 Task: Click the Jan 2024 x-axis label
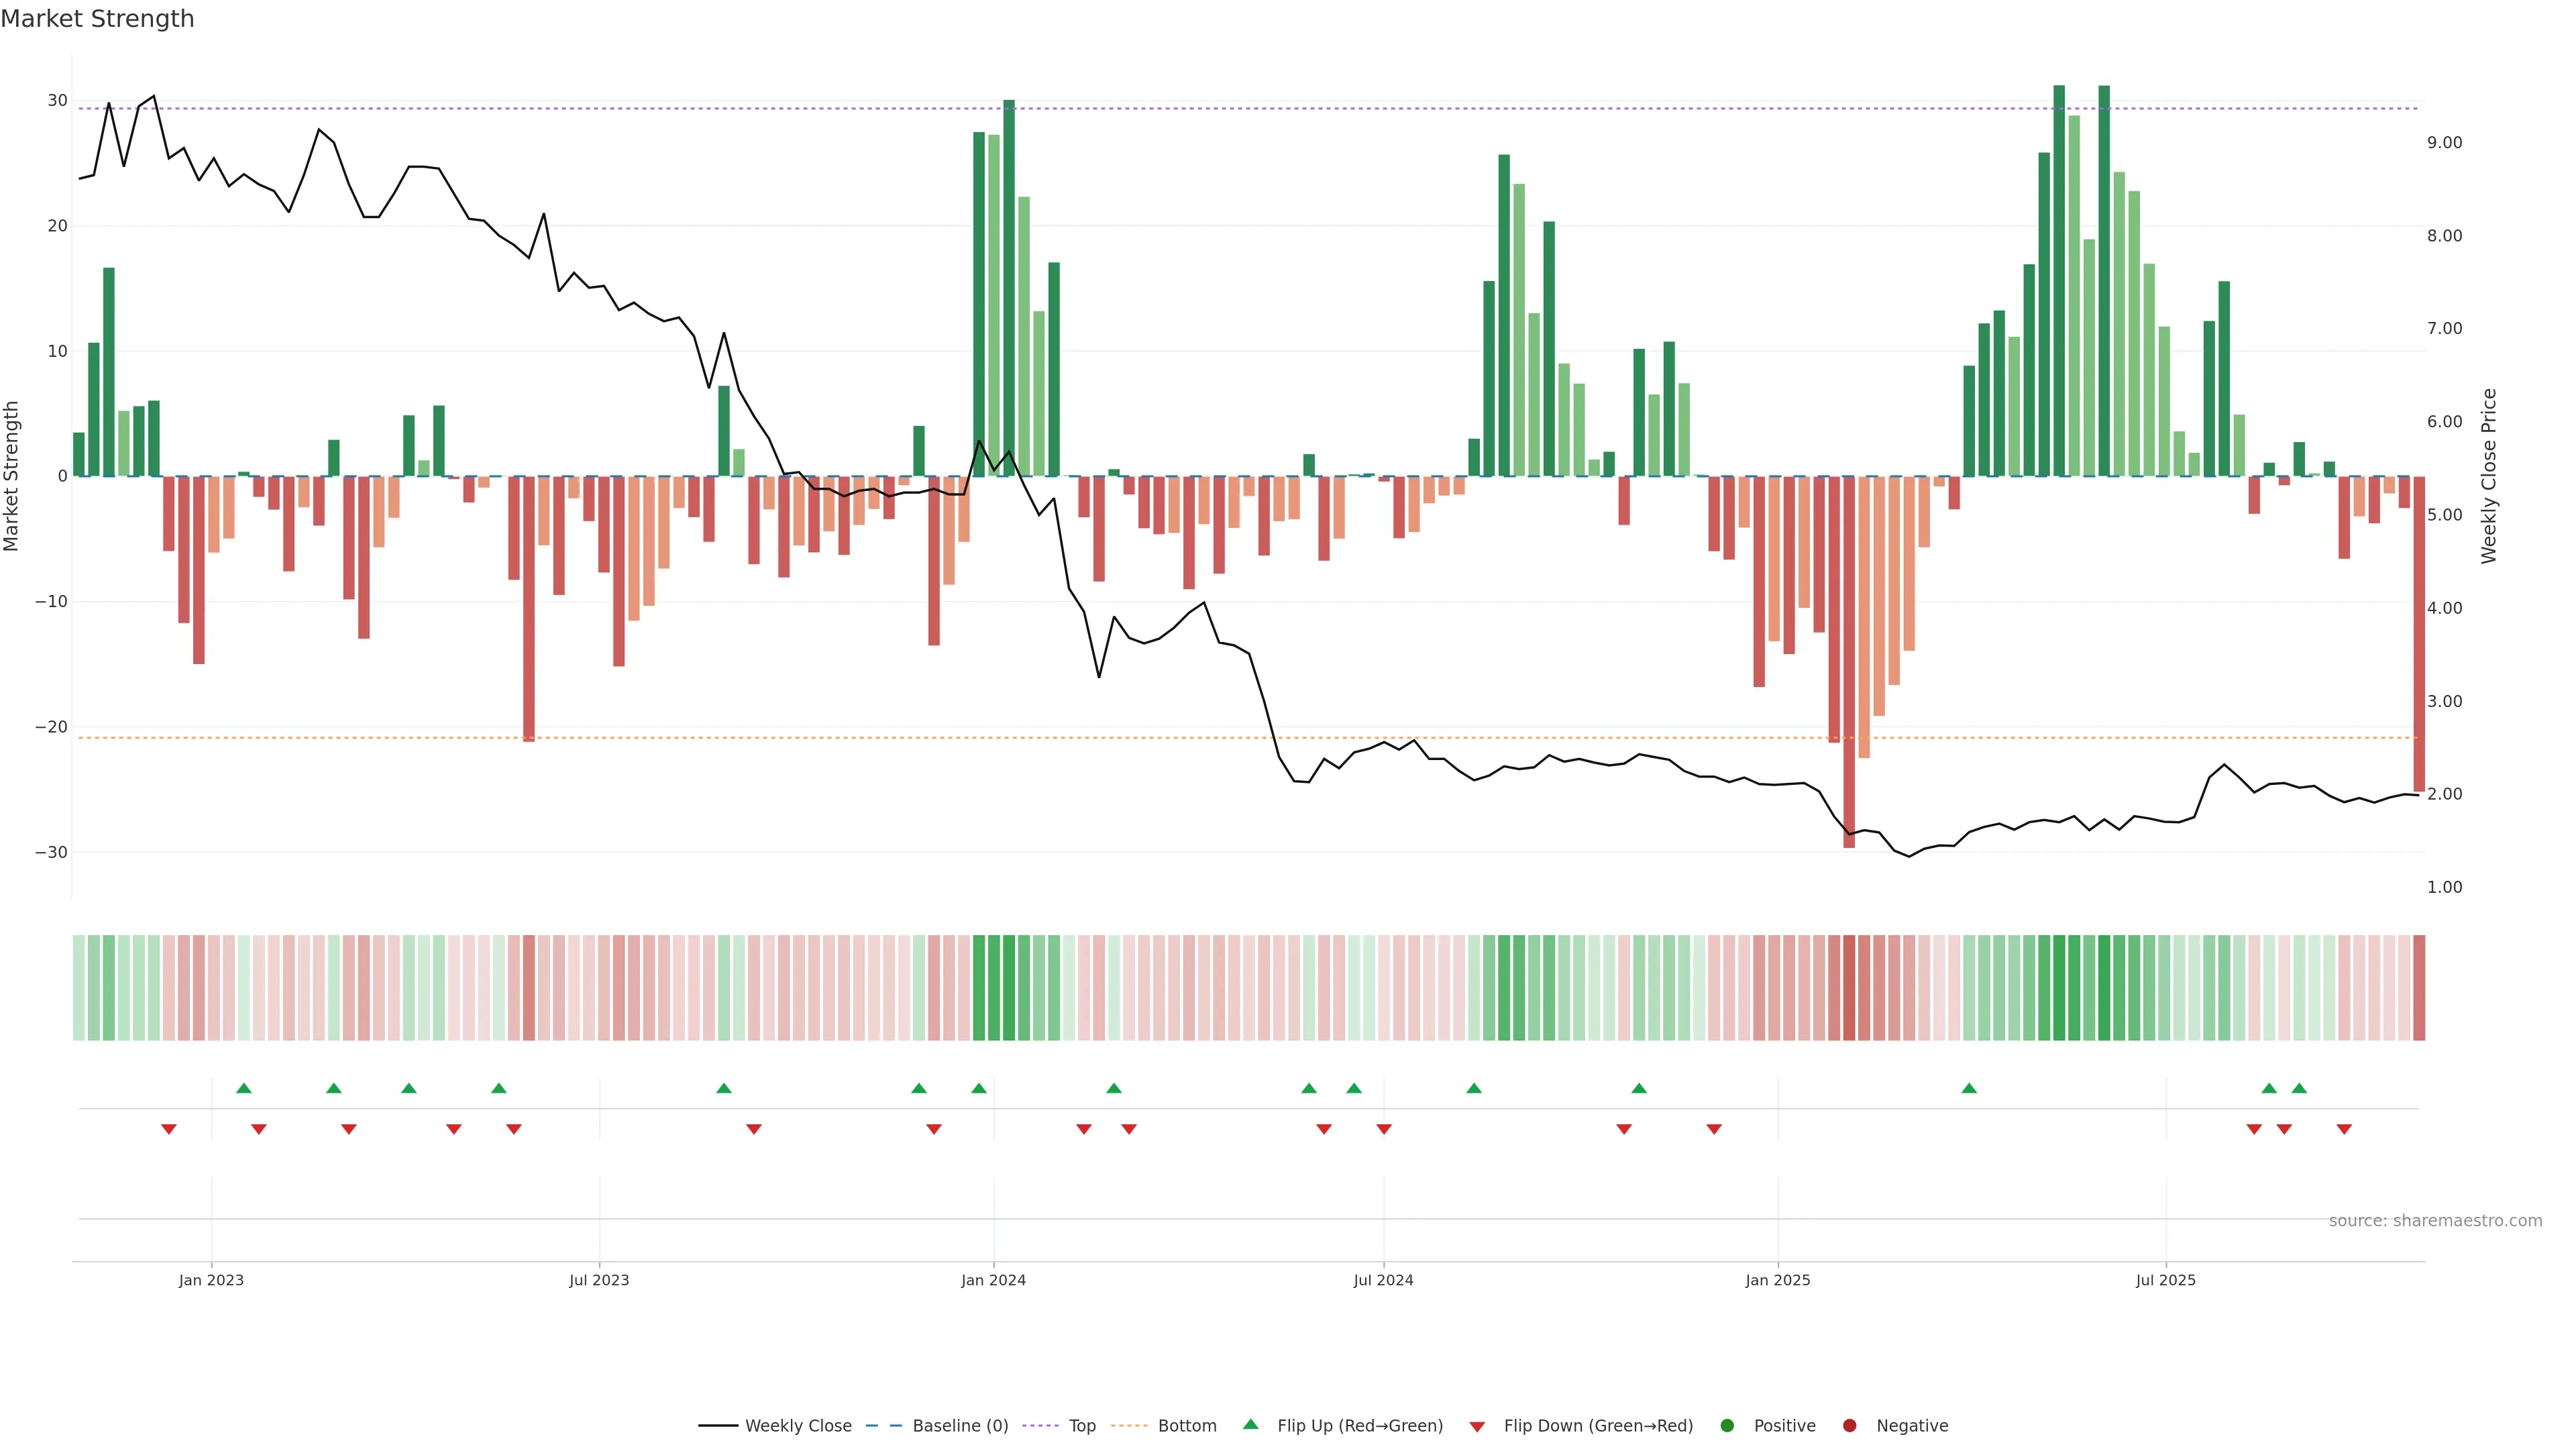tap(993, 1280)
